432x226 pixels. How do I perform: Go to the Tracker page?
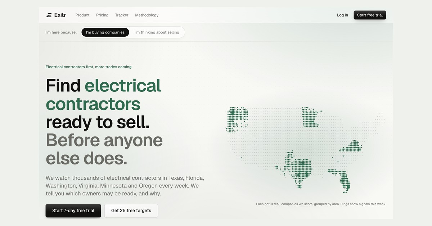(x=122, y=15)
